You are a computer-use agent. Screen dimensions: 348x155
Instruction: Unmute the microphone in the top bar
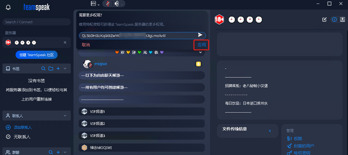pyautogui.click(x=108, y=4)
